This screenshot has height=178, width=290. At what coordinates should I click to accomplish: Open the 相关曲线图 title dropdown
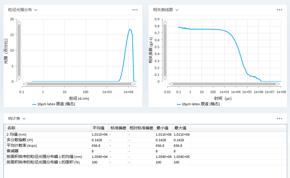pos(176,10)
